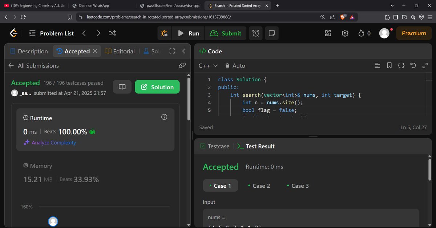Click the curly braces snippet icon
The height and width of the screenshot is (228, 436).
point(401,66)
